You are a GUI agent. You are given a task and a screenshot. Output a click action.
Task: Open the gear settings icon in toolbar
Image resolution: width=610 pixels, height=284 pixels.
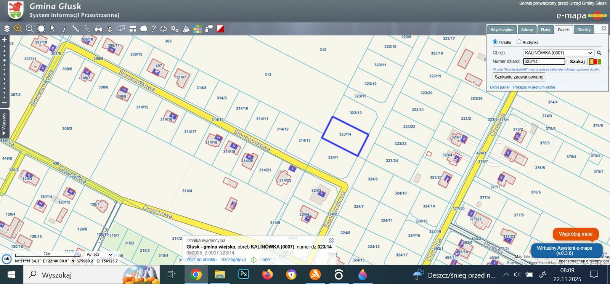pyautogui.click(x=175, y=29)
